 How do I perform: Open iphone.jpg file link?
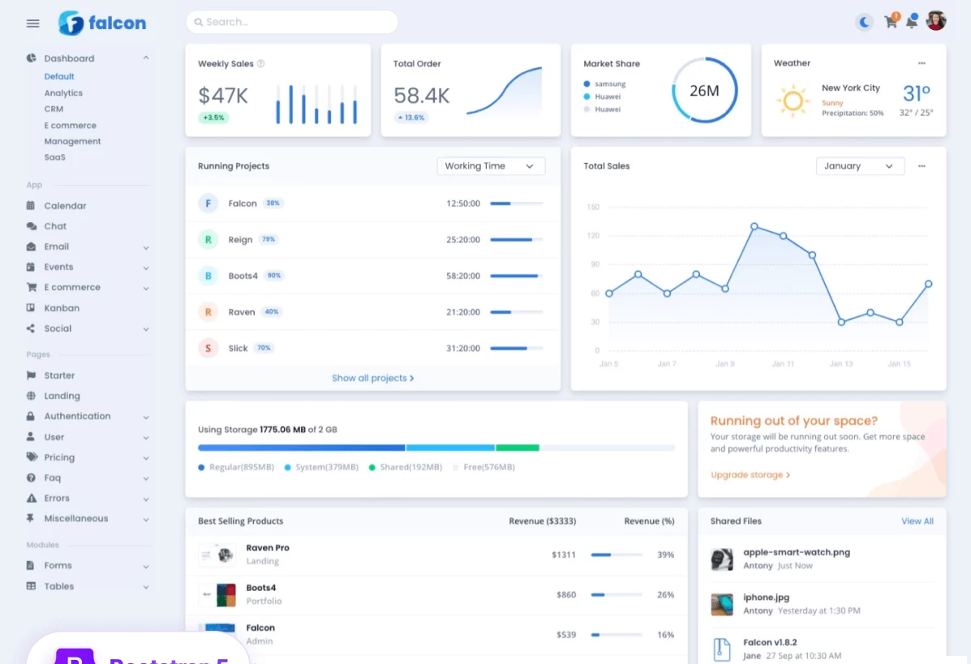(x=766, y=598)
